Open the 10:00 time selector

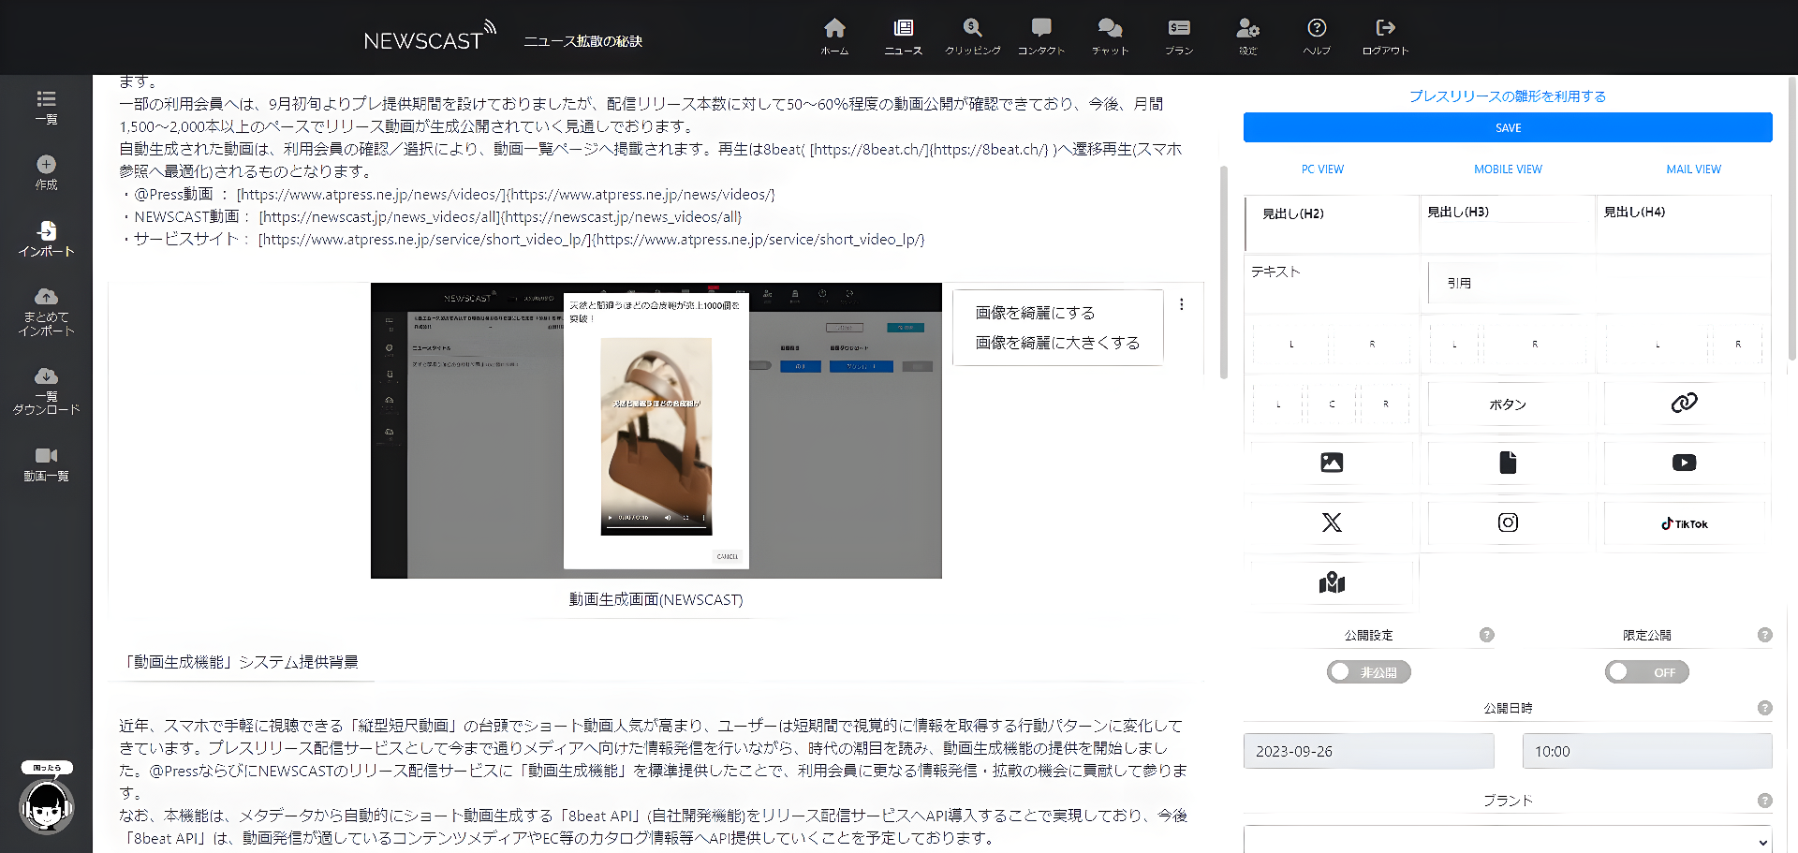coord(1647,750)
